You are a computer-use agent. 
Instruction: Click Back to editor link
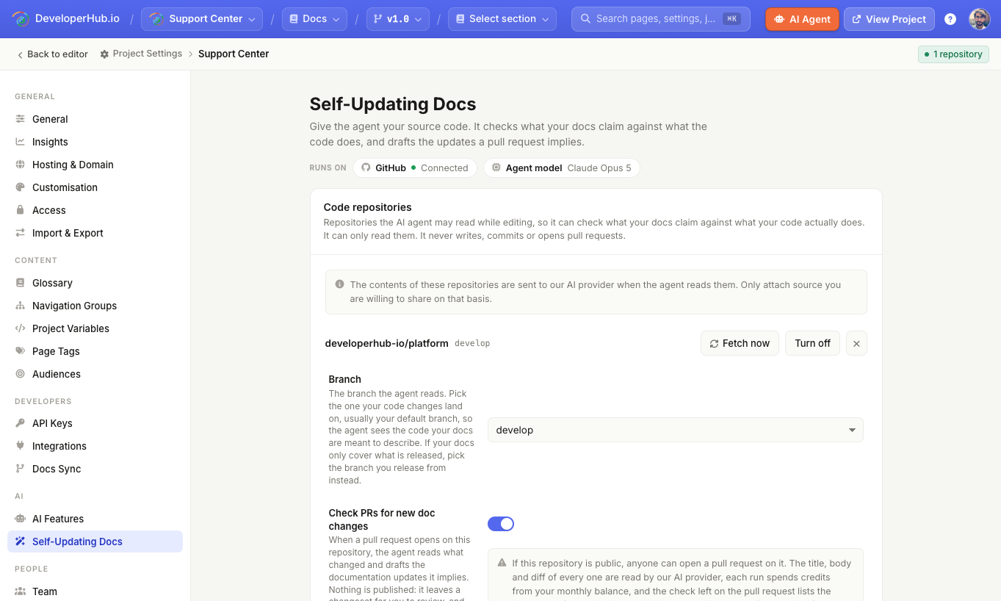52,54
